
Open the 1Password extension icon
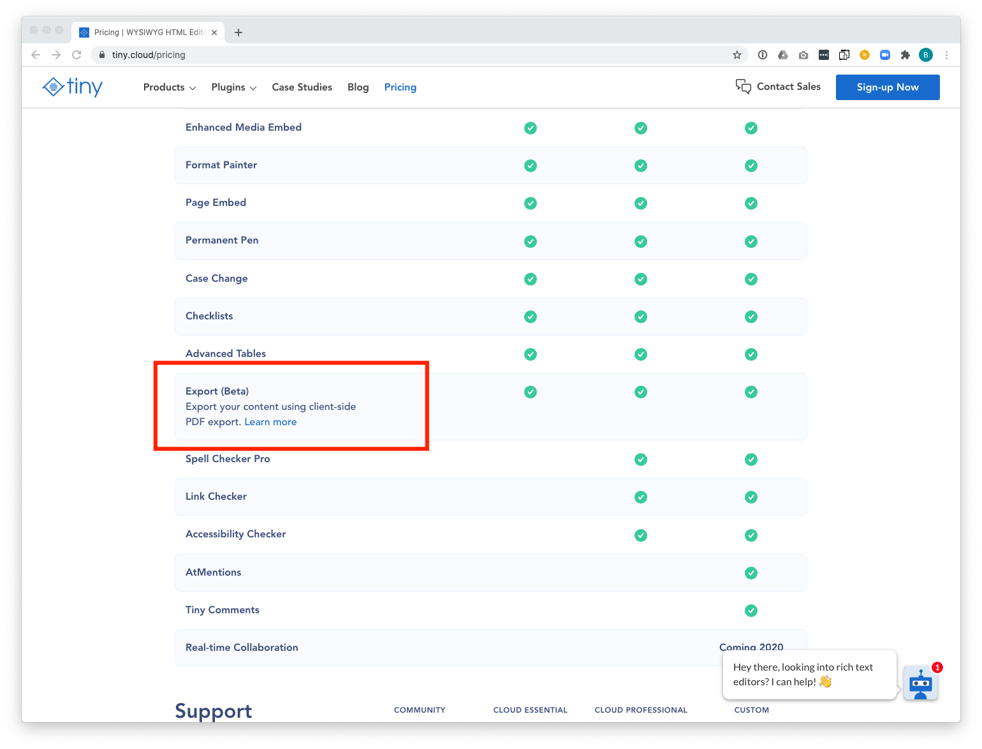click(763, 55)
